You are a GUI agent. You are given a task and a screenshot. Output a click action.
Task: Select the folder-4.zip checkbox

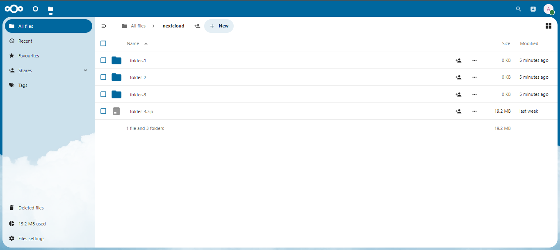pos(103,111)
